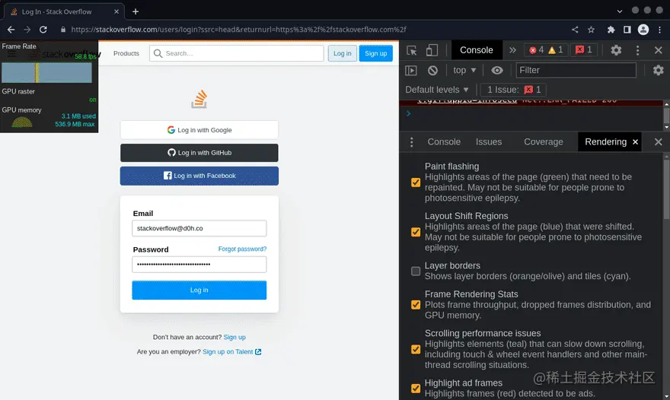
Task: Create a live expression with the eye icon
Action: (496, 70)
